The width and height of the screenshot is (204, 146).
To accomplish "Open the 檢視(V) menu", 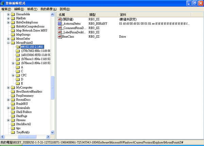I will click(x=32, y=9).
